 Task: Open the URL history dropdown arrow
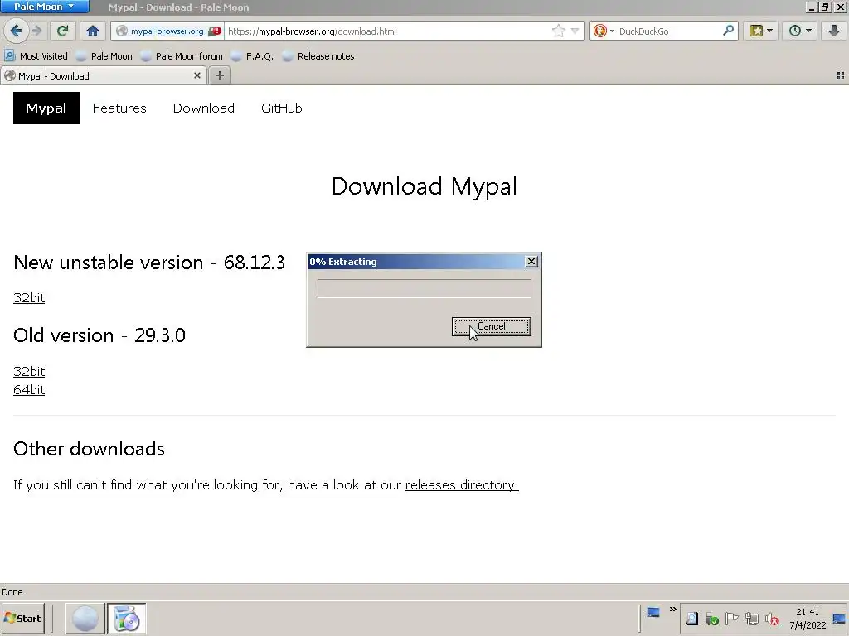[575, 31]
